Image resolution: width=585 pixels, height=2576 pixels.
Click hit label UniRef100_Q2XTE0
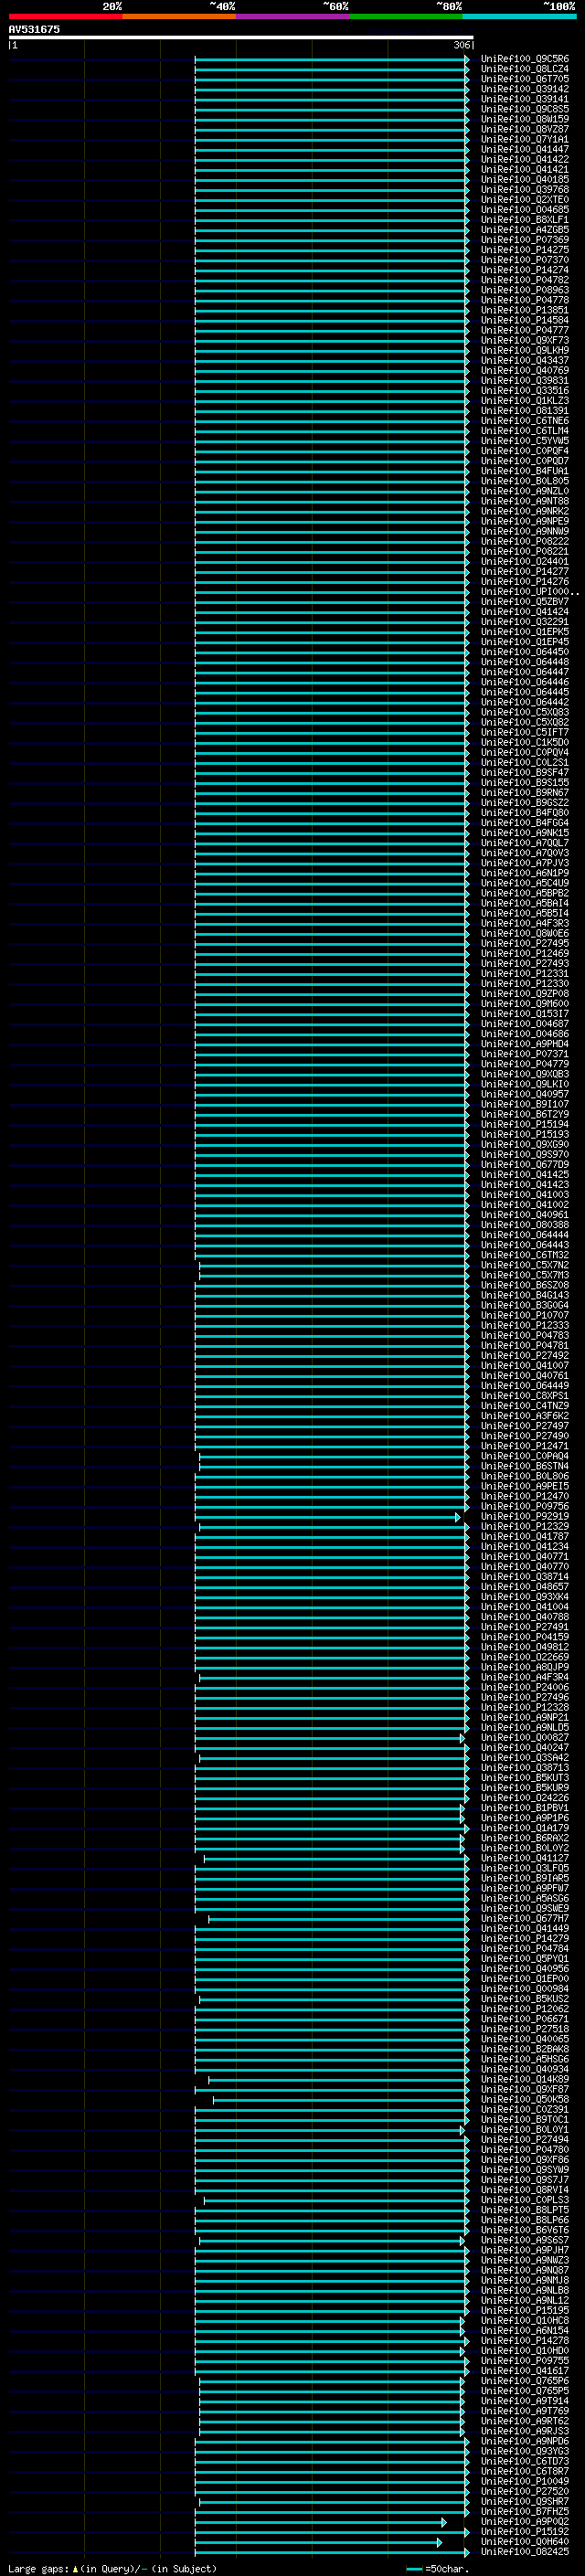525,200
